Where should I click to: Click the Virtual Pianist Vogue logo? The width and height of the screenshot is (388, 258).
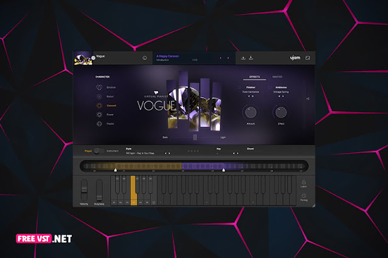point(157,101)
